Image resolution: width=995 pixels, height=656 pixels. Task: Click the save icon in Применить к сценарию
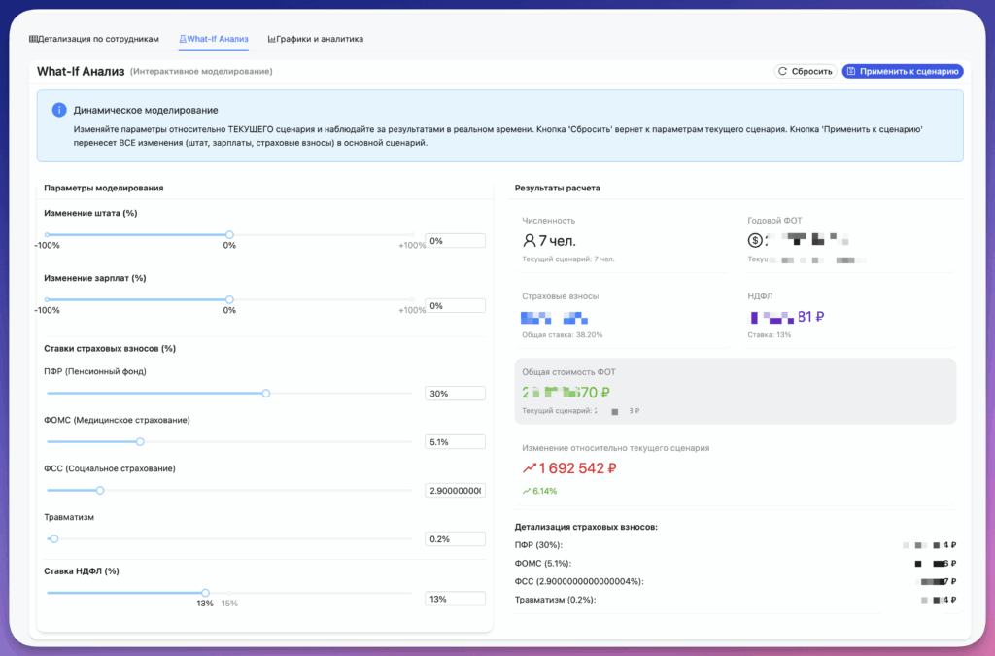coord(851,71)
